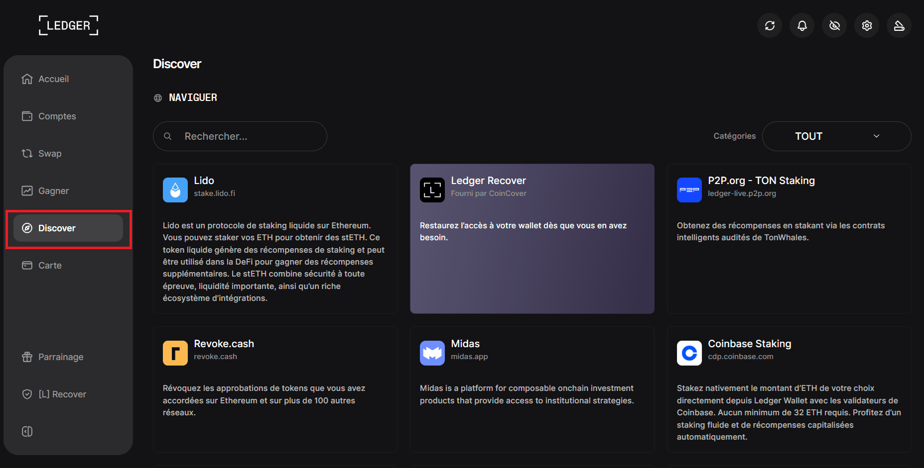
Task: Click the globe icon beside NAVIGUER
Action: pos(158,98)
